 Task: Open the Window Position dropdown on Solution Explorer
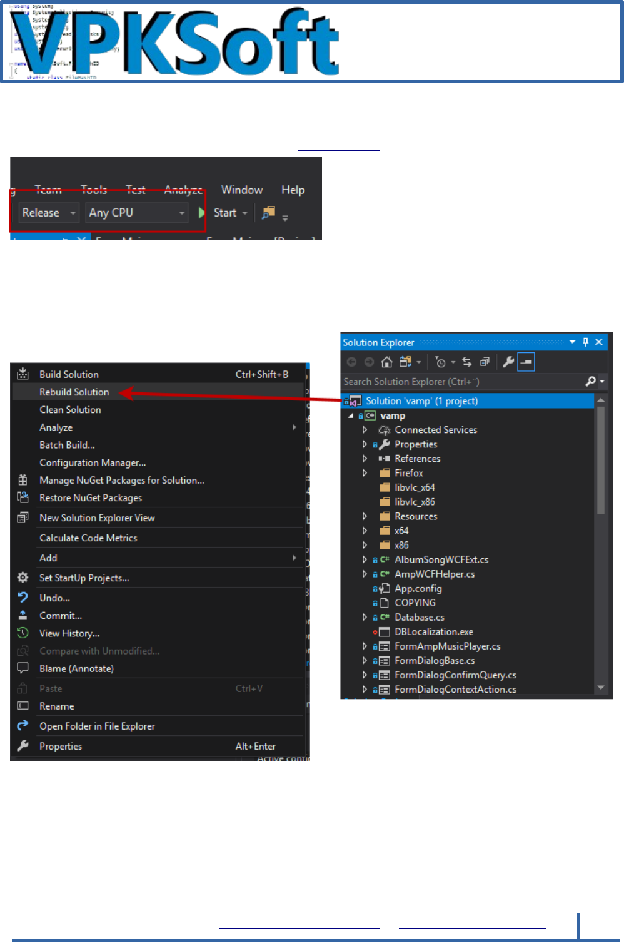click(572, 342)
